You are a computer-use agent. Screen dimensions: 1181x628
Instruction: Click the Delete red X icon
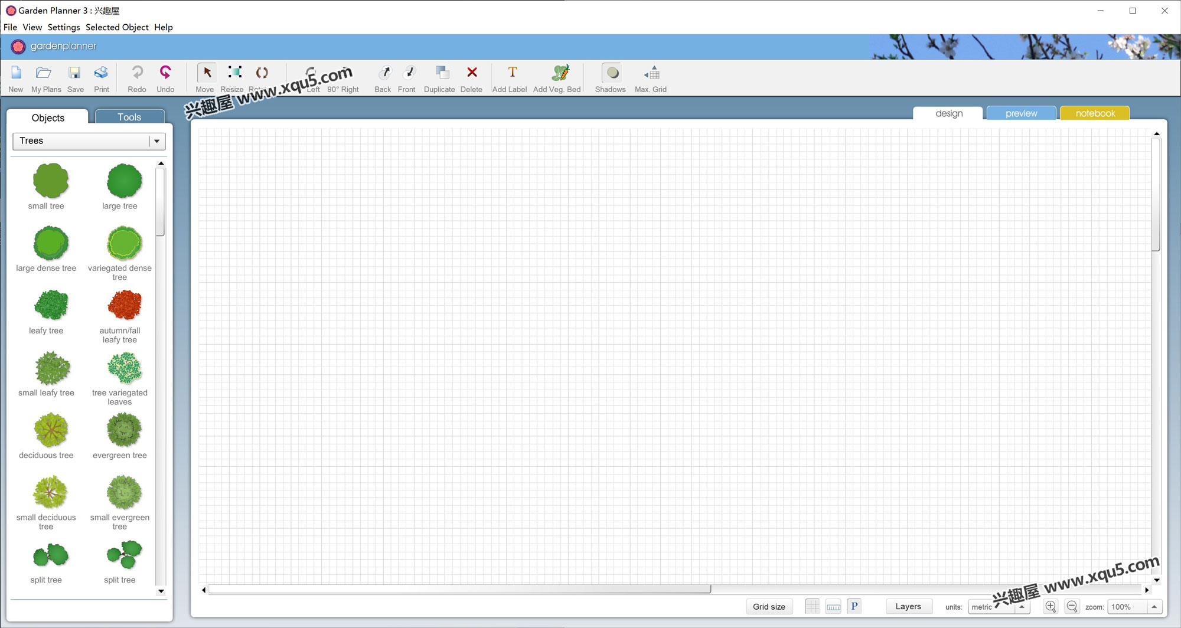(471, 73)
